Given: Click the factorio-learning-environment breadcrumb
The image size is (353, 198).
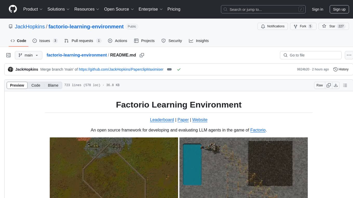Looking at the screenshot, I should pos(77,55).
